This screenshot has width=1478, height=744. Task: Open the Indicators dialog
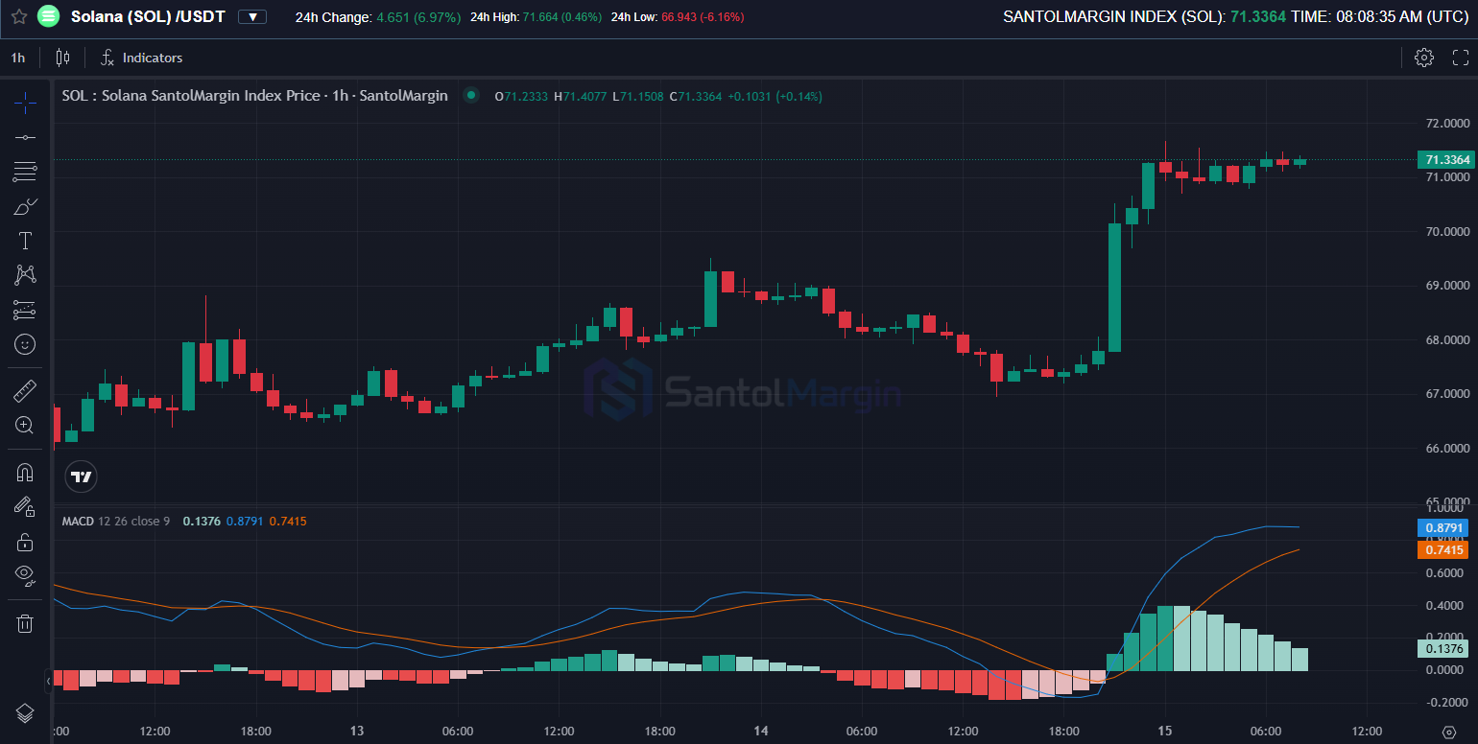pyautogui.click(x=141, y=58)
